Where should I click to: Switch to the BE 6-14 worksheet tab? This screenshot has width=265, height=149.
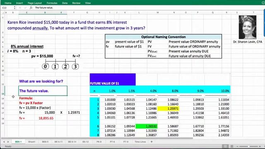click(72, 142)
